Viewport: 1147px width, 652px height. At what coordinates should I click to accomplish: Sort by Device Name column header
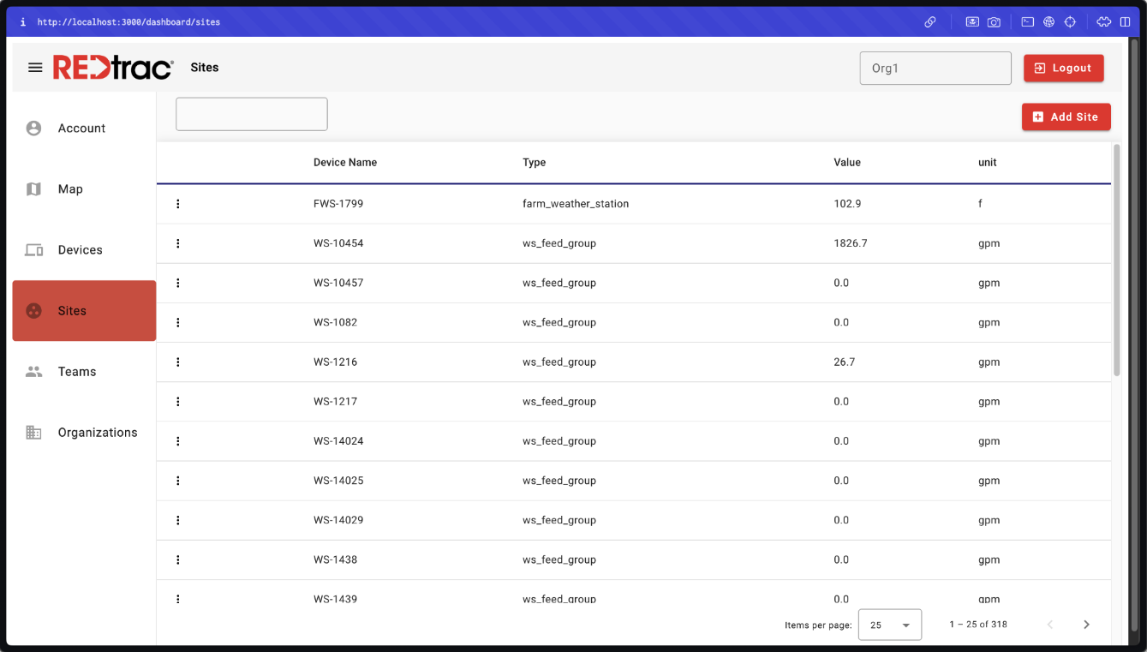pyautogui.click(x=345, y=162)
